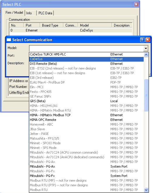This screenshot has width=153, height=193.
Task: Select EIB - ETS2 (2nd release) entry
Action: click(86, 68)
